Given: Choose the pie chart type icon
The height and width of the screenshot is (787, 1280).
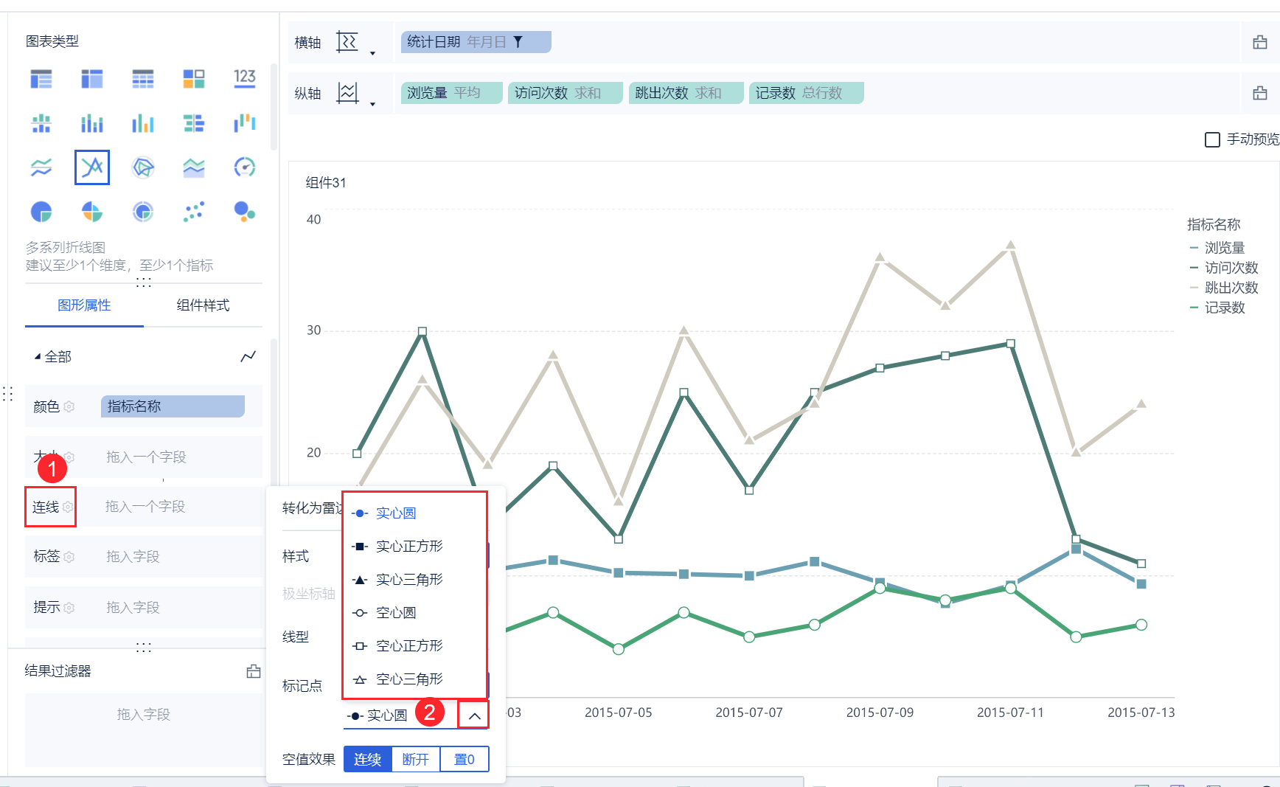Looking at the screenshot, I should [41, 212].
